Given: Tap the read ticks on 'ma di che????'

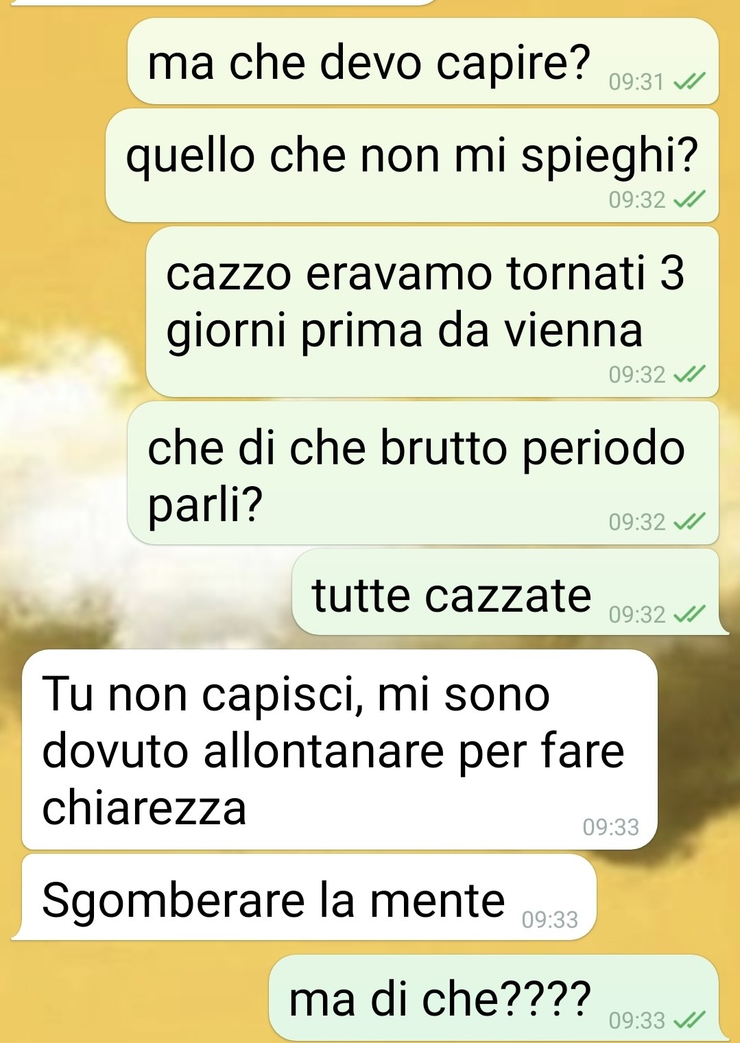Looking at the screenshot, I should coord(689,1021).
